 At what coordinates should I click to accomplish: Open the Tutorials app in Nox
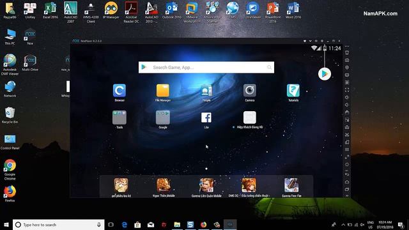coord(293,91)
